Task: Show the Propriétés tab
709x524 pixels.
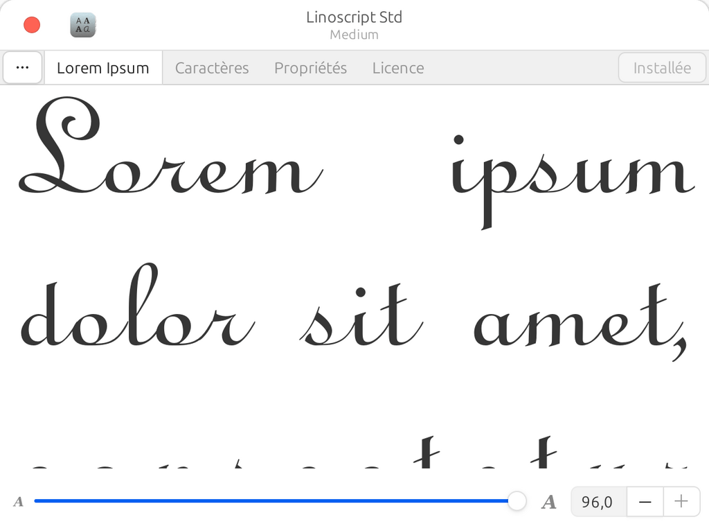Action: 310,68
